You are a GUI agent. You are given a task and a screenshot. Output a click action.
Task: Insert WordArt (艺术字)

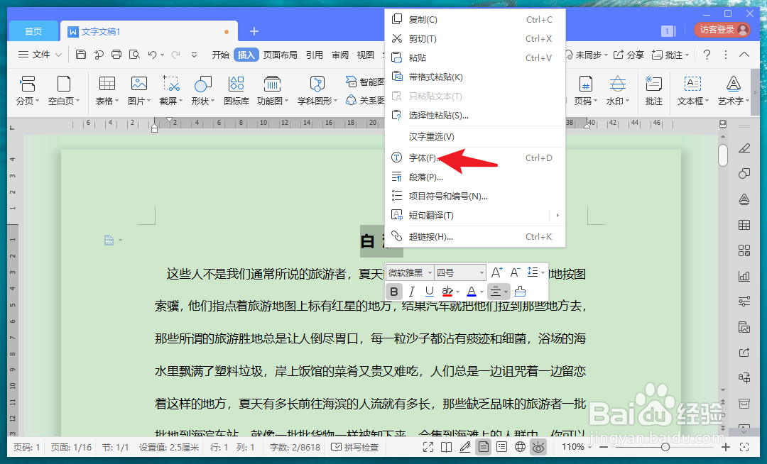click(733, 93)
